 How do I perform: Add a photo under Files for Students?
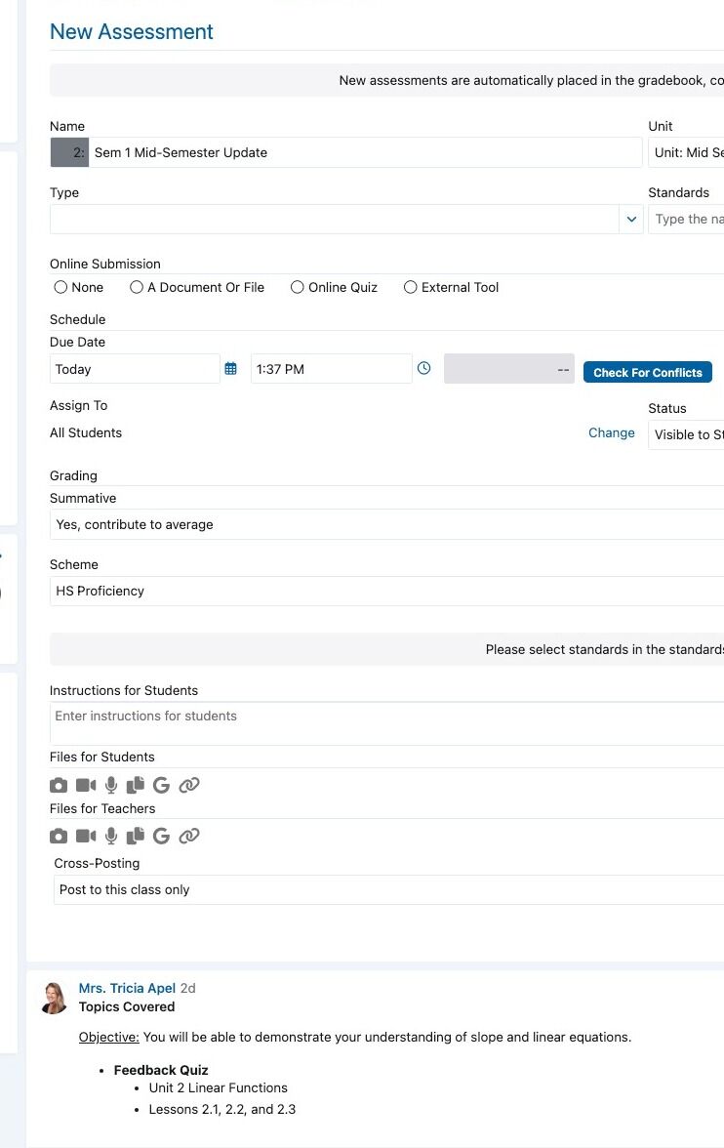[59, 786]
